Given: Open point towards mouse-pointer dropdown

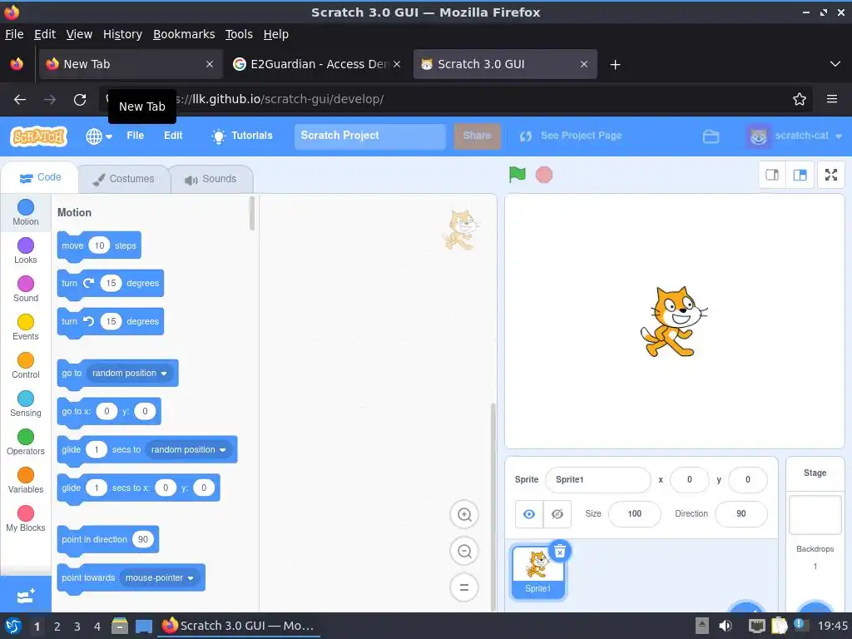Looking at the screenshot, I should pyautogui.click(x=160, y=578).
